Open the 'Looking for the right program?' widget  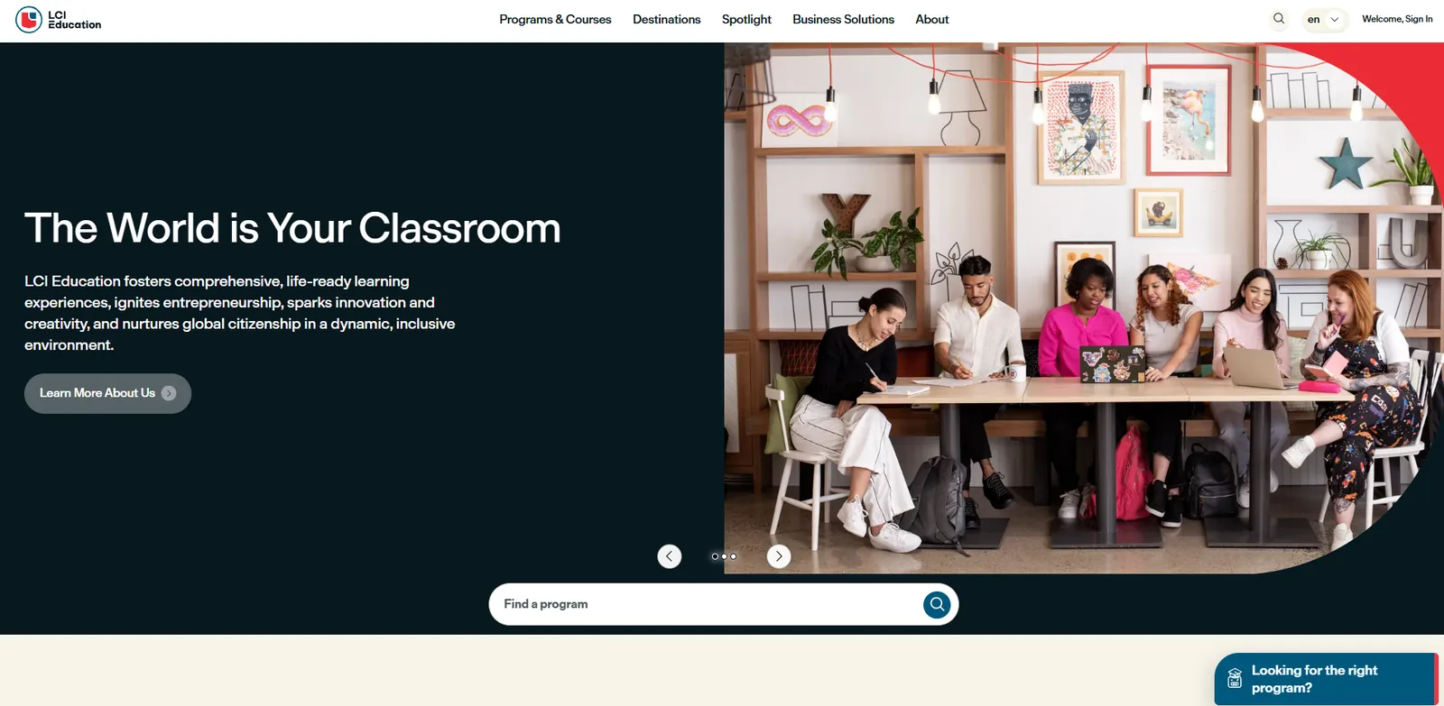pyautogui.click(x=1326, y=679)
